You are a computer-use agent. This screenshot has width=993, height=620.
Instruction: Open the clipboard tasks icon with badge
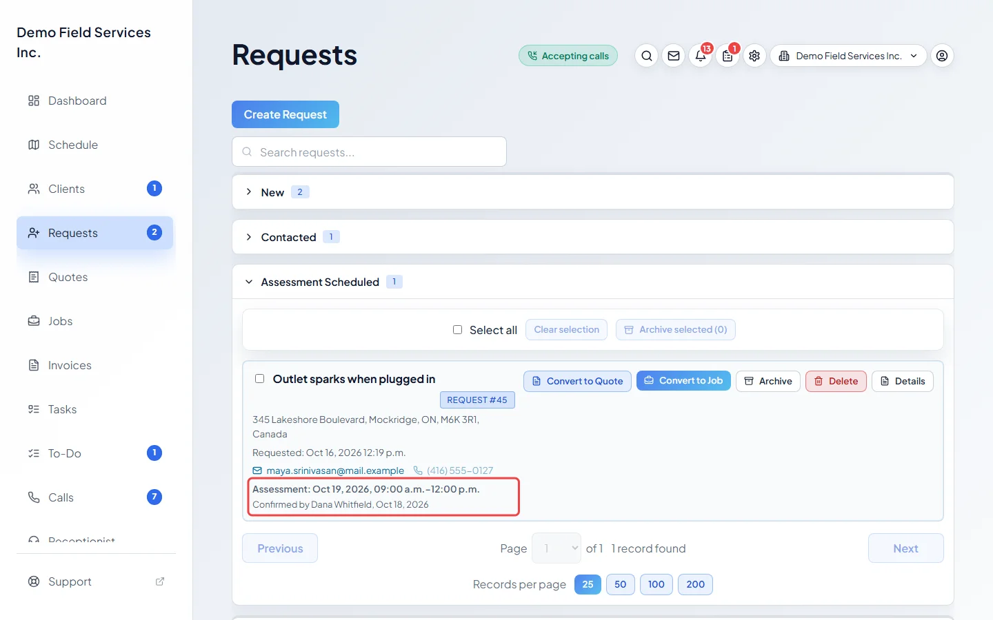point(728,56)
